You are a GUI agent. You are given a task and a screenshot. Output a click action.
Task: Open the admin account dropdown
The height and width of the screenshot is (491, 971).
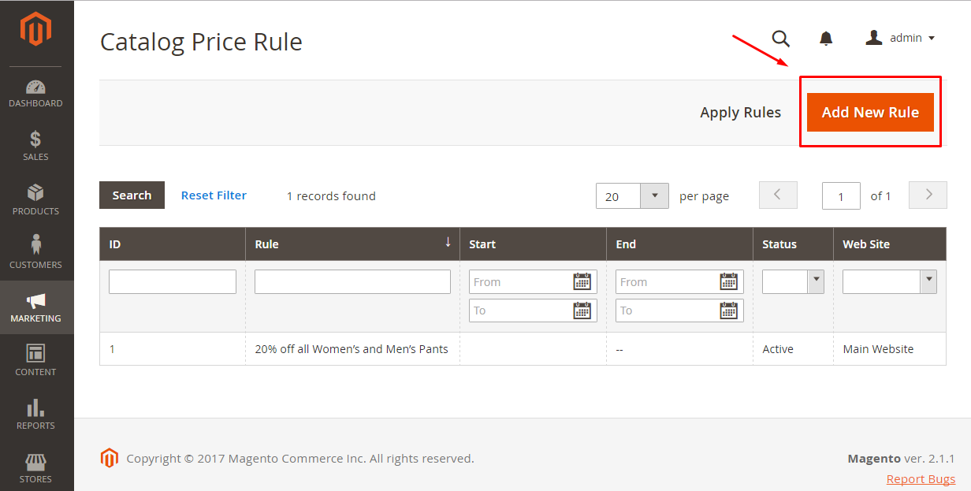(900, 38)
